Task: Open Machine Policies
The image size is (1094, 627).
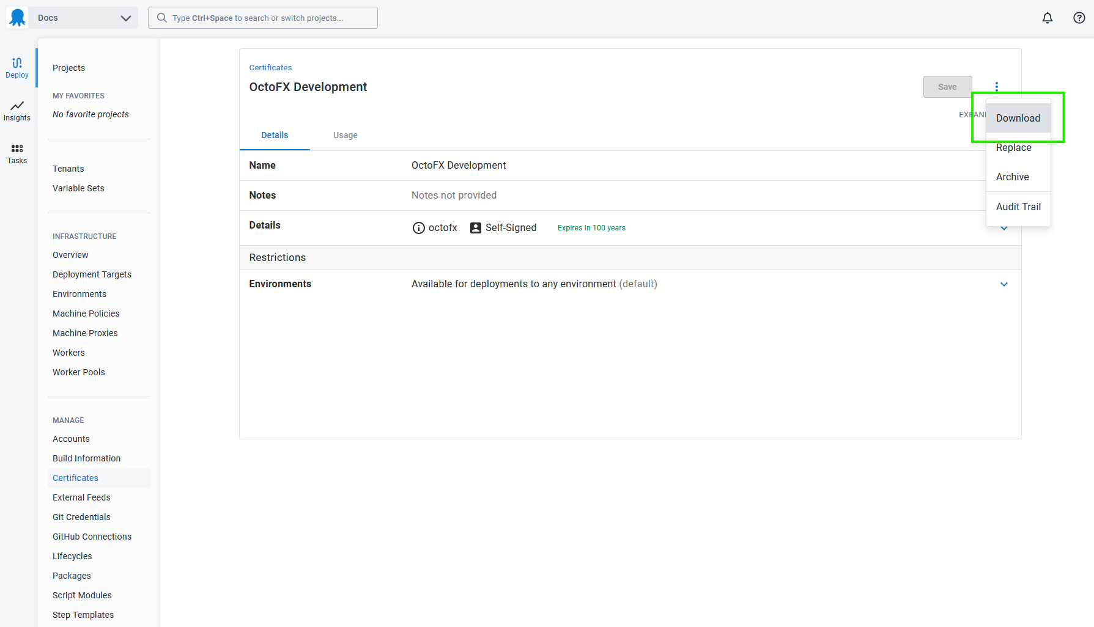Action: click(x=86, y=313)
